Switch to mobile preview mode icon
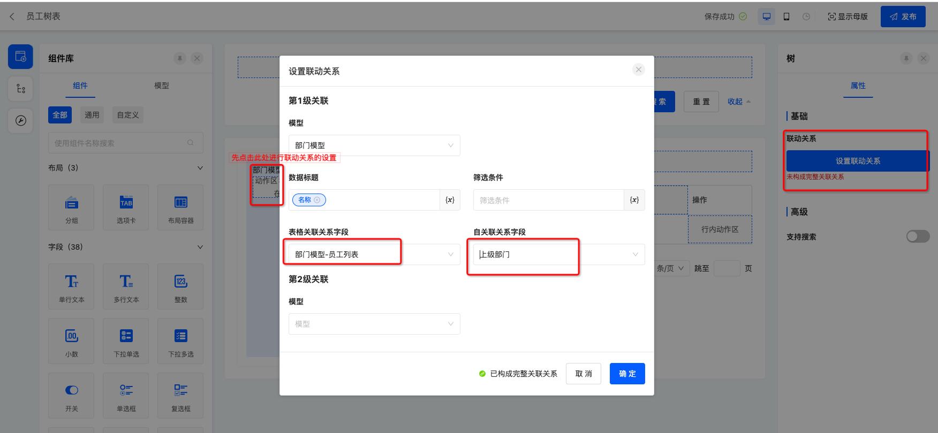938x433 pixels. [x=786, y=17]
